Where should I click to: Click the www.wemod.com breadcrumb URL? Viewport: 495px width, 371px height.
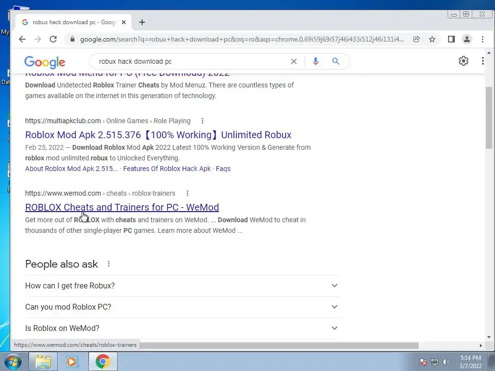[x=100, y=193]
